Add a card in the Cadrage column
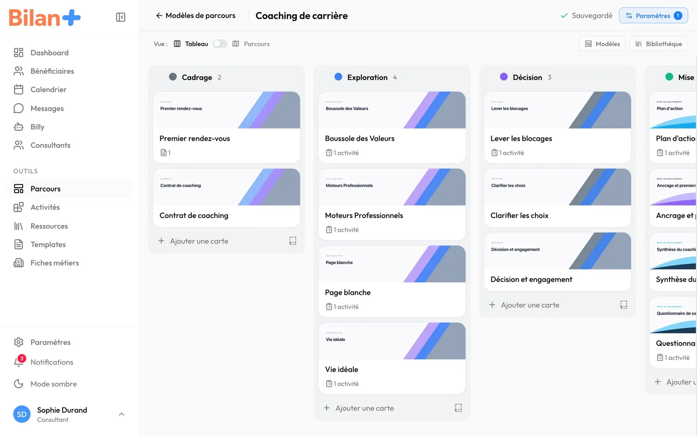 pyautogui.click(x=193, y=241)
